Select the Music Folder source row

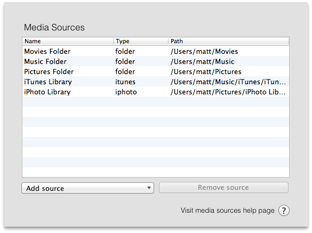(x=156, y=61)
